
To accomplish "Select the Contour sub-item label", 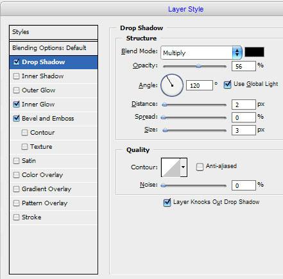I will [42, 133].
